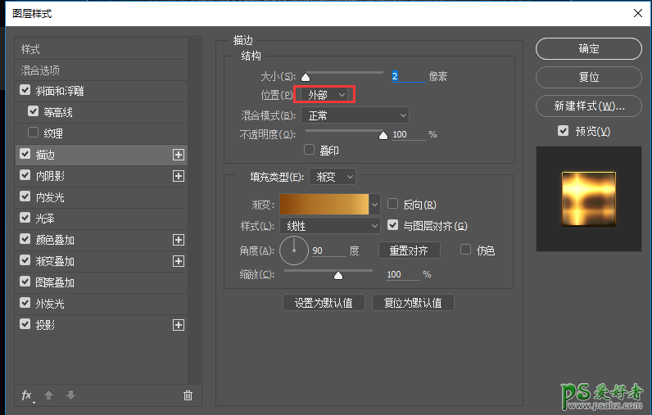Click the fx effects menu icon
652x415 pixels.
[x=27, y=395]
